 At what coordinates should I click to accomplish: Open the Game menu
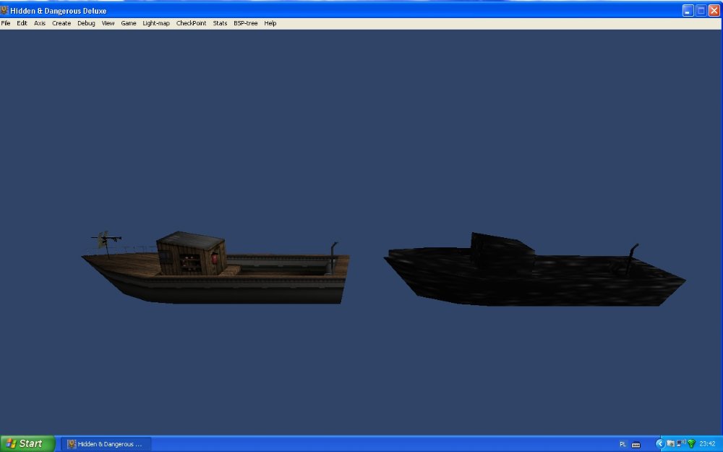(128, 23)
